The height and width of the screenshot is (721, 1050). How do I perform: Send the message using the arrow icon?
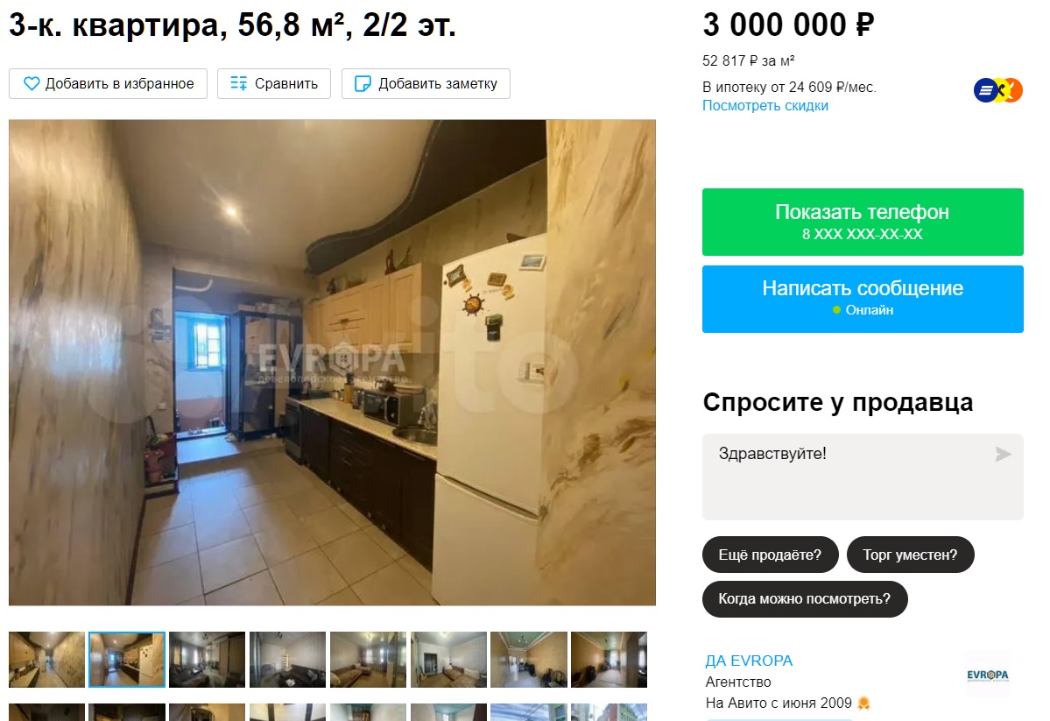pyautogui.click(x=1003, y=455)
